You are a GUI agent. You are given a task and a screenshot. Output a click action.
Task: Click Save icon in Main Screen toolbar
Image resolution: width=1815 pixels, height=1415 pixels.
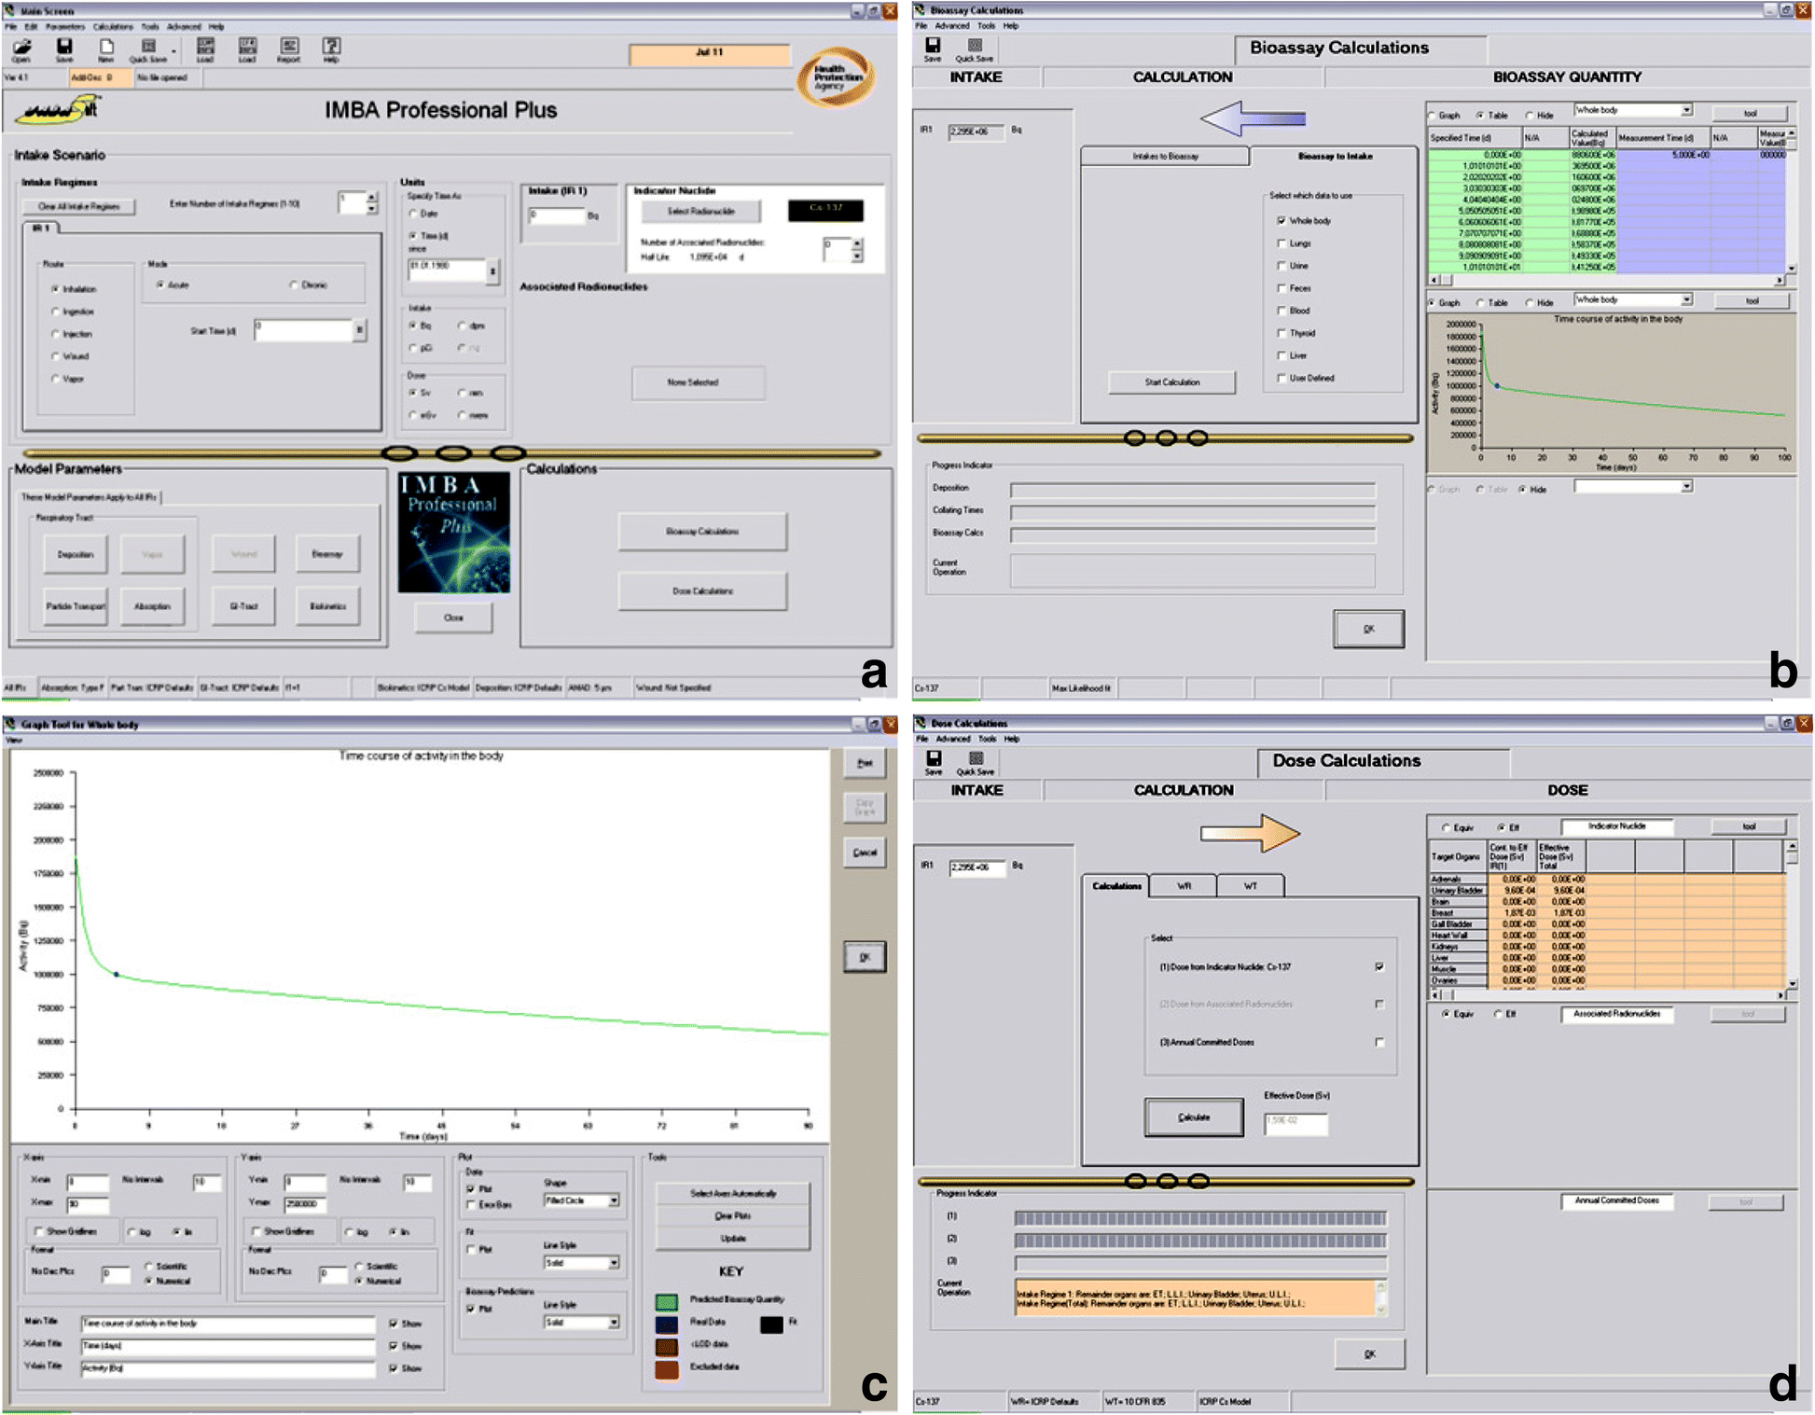tap(63, 48)
